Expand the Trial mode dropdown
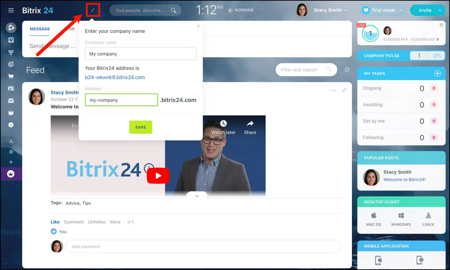Screen dimensions: 450x270 (x=401, y=10)
